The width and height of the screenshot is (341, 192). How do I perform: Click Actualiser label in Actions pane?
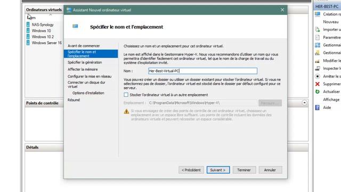pos(331,92)
